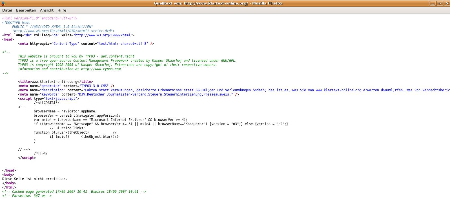Click the xhtml1-strict.dtd URL line

point(63,31)
